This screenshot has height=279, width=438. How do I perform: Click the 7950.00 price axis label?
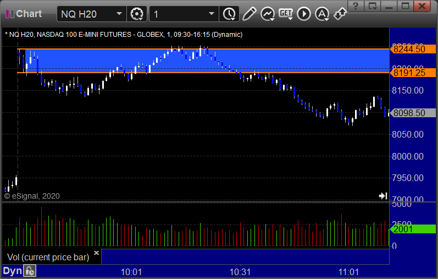coord(408,178)
